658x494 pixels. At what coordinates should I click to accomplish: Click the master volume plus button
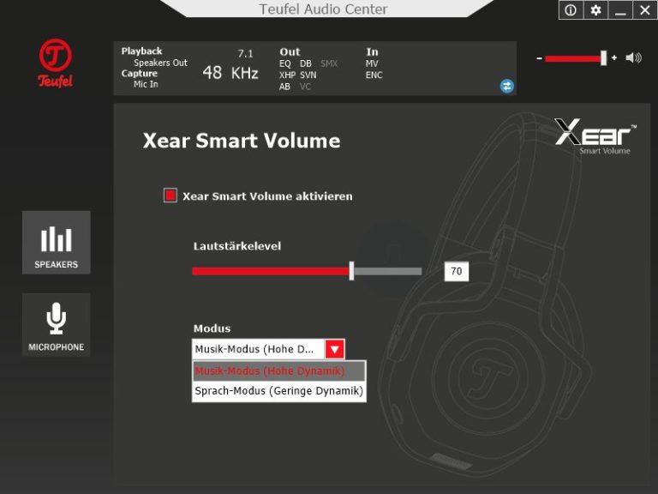tap(614, 58)
